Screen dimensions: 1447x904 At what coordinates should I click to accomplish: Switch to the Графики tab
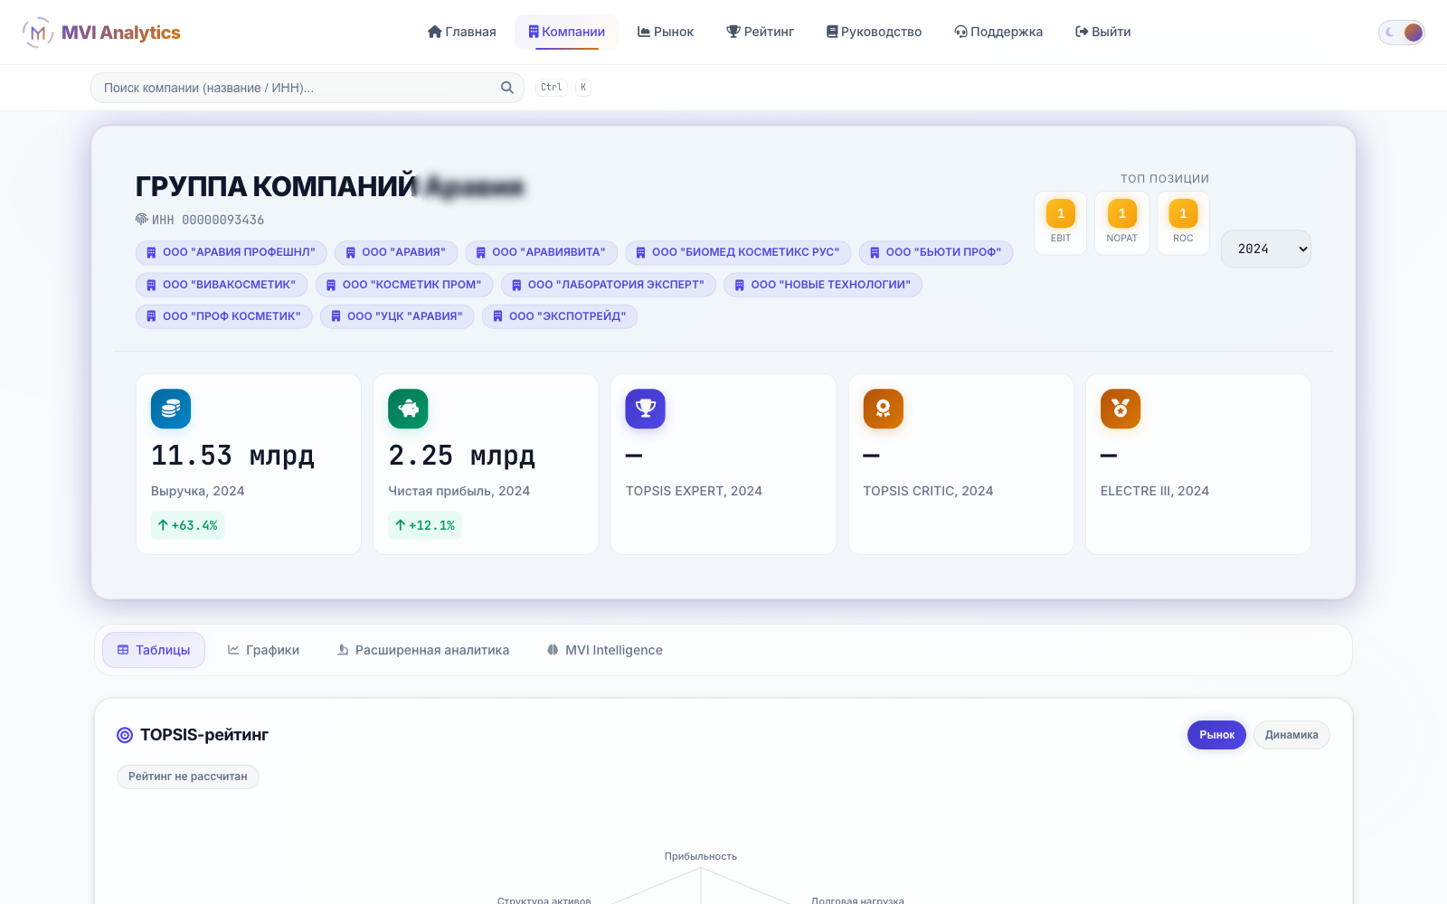coord(263,650)
